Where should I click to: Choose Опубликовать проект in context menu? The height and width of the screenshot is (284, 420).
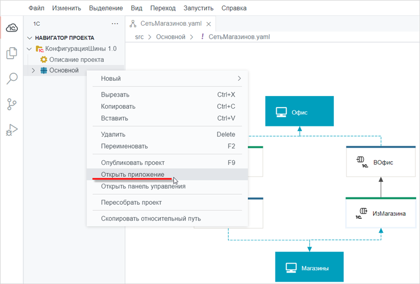[x=167, y=163]
